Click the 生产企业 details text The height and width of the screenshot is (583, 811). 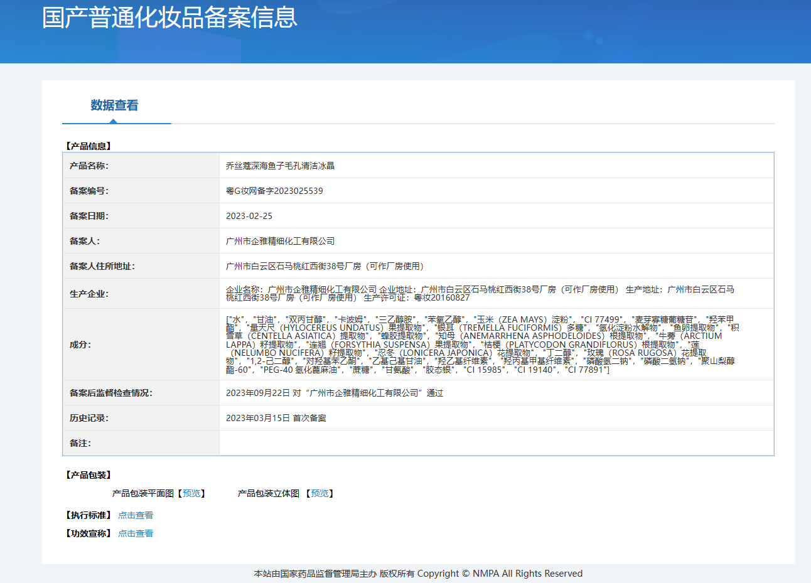(480, 293)
